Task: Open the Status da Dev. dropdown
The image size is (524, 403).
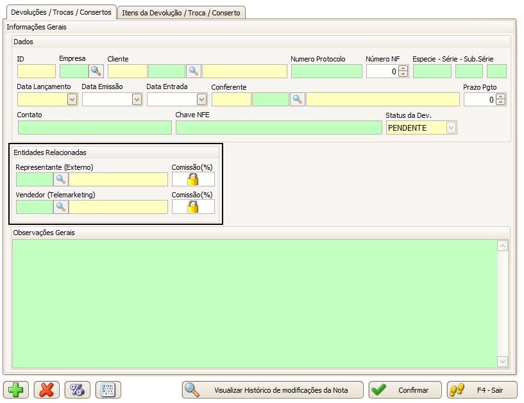Action: pos(451,128)
